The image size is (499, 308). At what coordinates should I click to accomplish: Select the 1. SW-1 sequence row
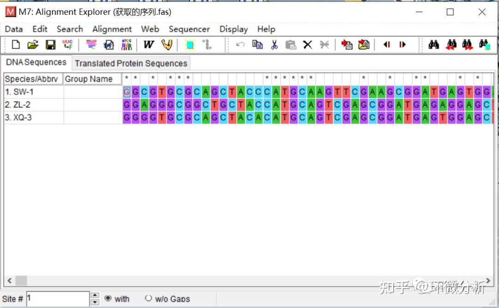coord(34,92)
